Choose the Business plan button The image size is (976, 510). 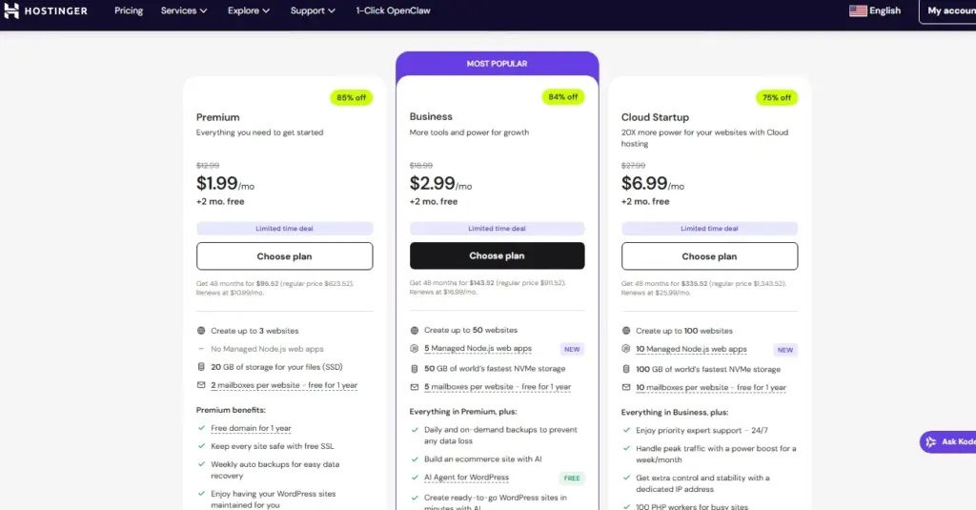[x=497, y=255]
